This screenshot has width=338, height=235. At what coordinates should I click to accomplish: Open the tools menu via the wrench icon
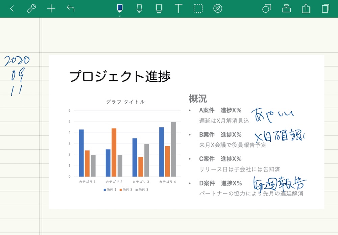pos(31,8)
